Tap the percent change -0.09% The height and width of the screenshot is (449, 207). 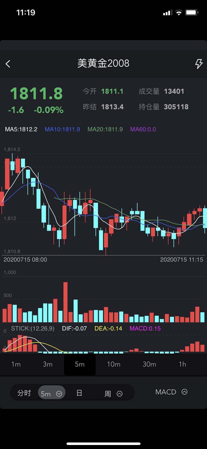(48, 110)
